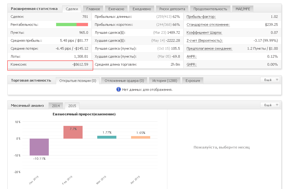Click the Лучшая сделка($) value 1489.72
The height and width of the screenshot is (189, 286).
click(x=173, y=33)
